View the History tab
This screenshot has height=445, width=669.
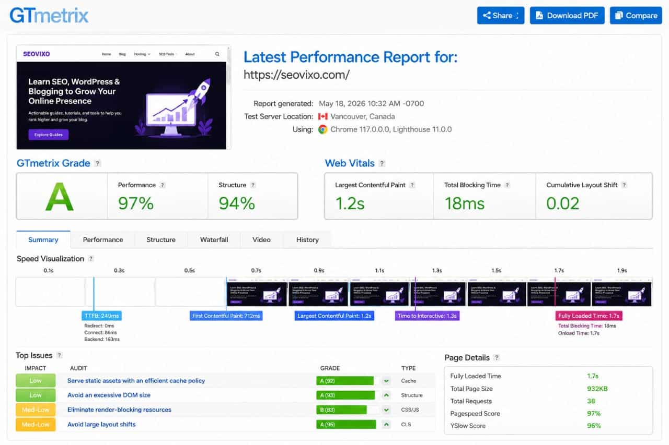pos(307,239)
